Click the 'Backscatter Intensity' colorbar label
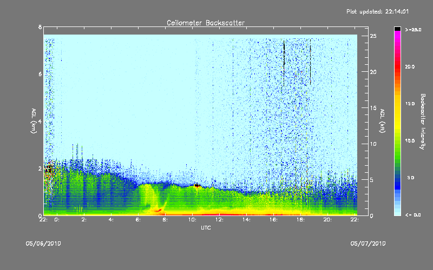Viewport: 433px width, 270px height. pyautogui.click(x=423, y=122)
